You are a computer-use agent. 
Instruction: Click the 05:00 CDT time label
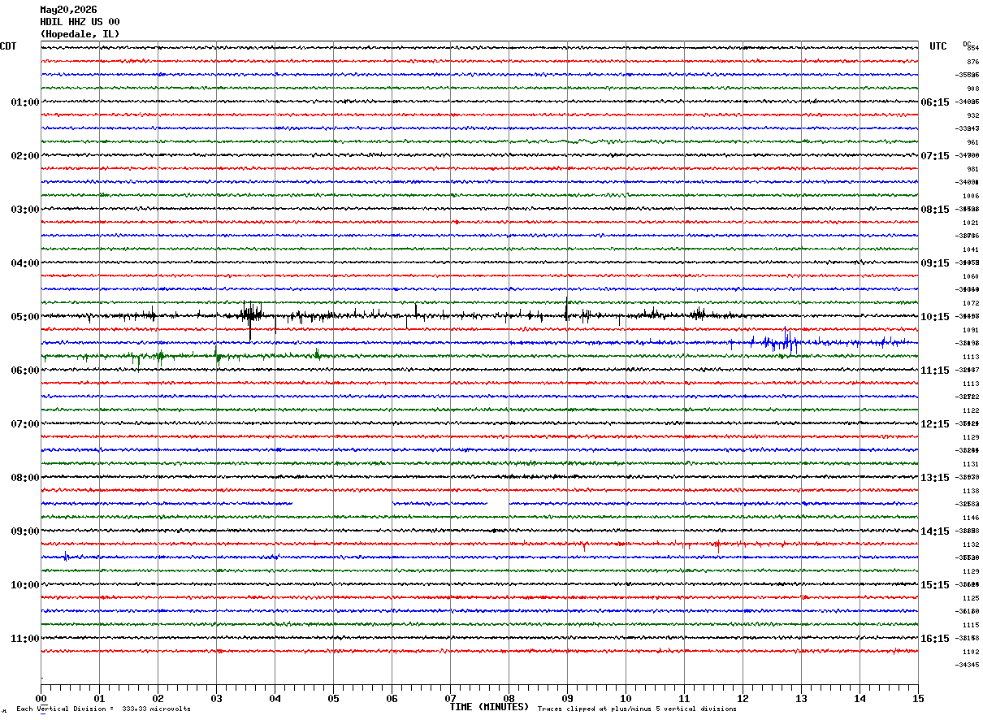(24, 317)
